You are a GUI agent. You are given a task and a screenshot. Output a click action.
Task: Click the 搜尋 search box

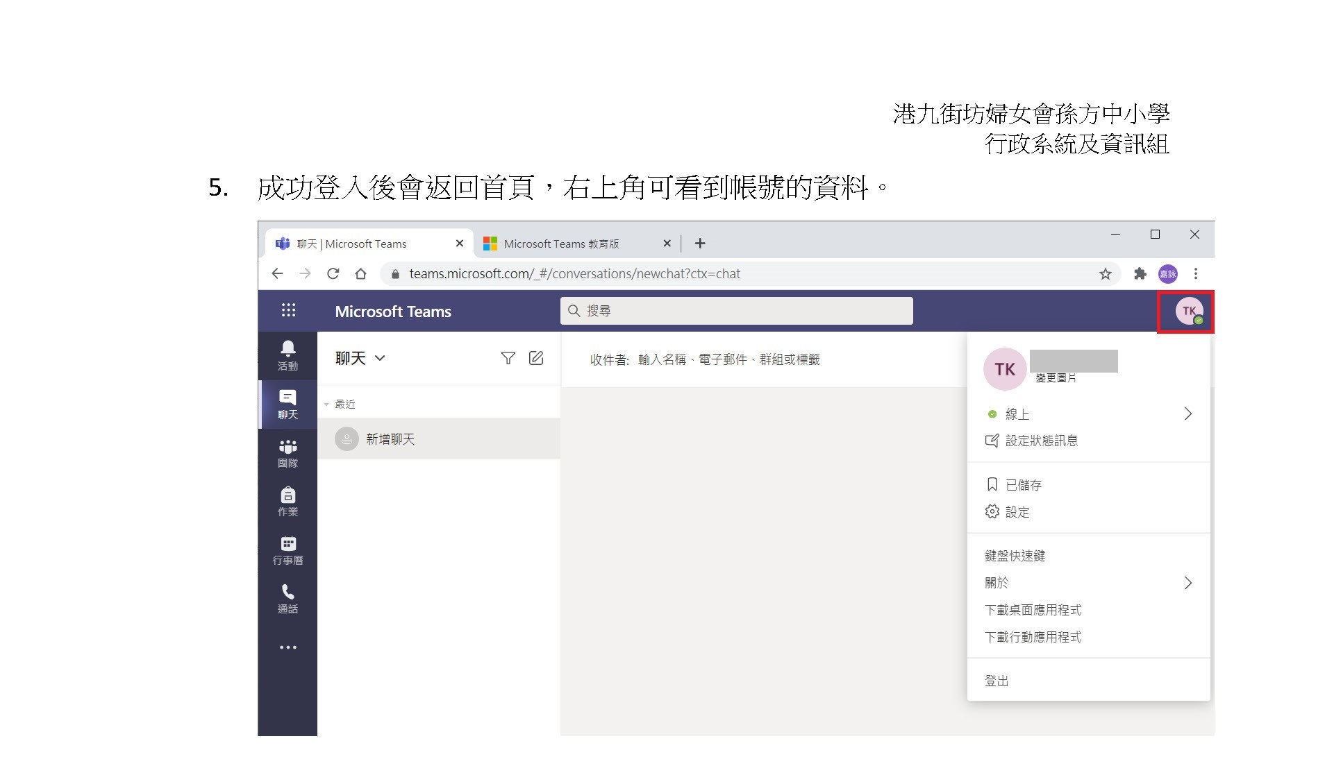coord(736,311)
